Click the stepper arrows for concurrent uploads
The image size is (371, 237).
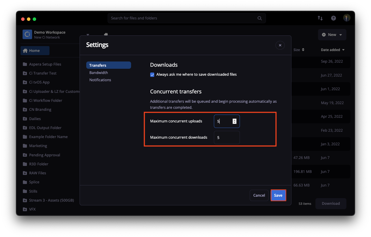coord(234,121)
